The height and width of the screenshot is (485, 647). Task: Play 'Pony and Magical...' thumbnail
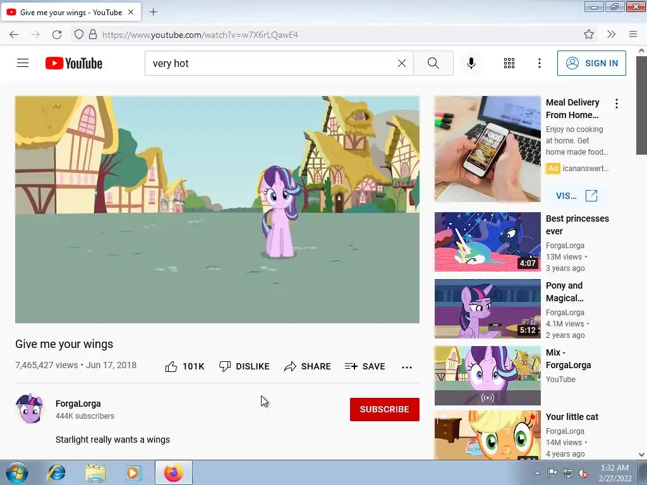point(487,308)
